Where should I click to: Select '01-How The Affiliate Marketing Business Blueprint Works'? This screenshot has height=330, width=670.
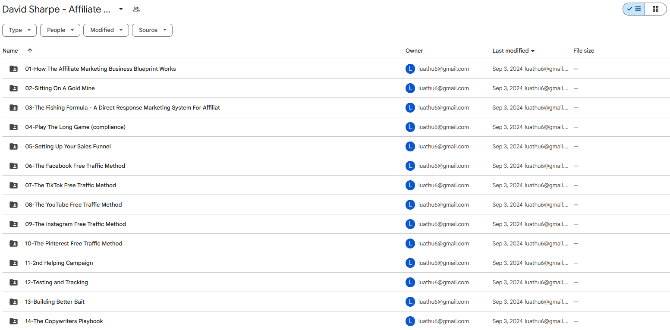coord(101,69)
